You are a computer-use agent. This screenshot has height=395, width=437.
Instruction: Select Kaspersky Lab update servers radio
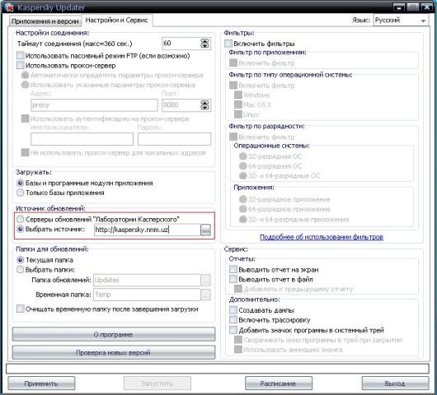coord(20,219)
